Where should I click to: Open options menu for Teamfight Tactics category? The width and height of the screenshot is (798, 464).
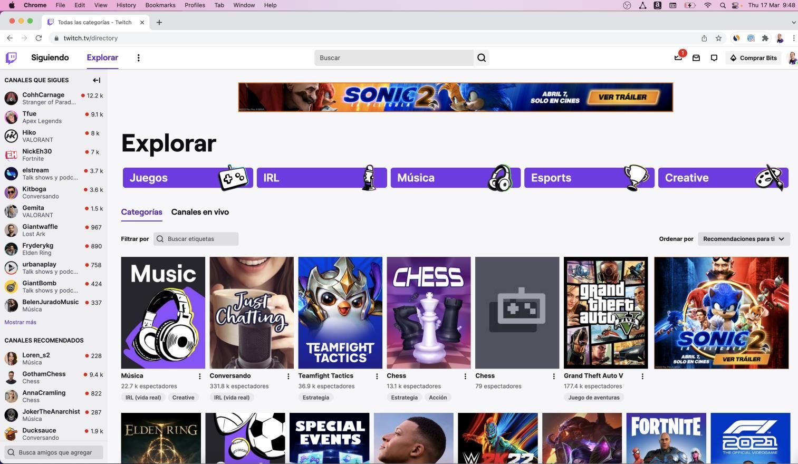tap(377, 376)
